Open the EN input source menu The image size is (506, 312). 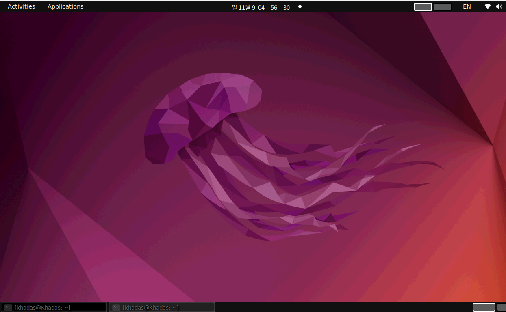[x=467, y=6]
